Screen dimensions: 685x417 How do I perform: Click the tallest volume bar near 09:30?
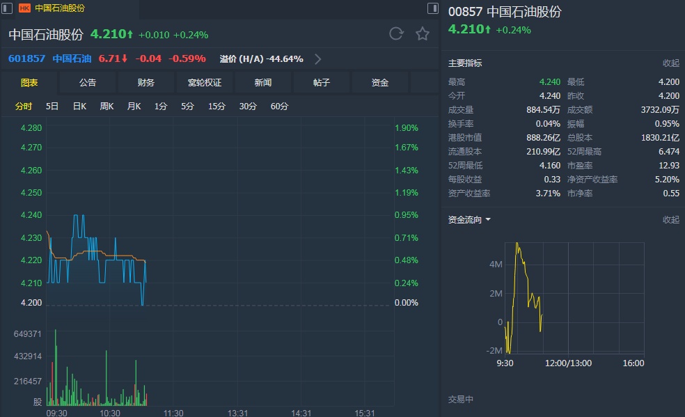click(56, 368)
